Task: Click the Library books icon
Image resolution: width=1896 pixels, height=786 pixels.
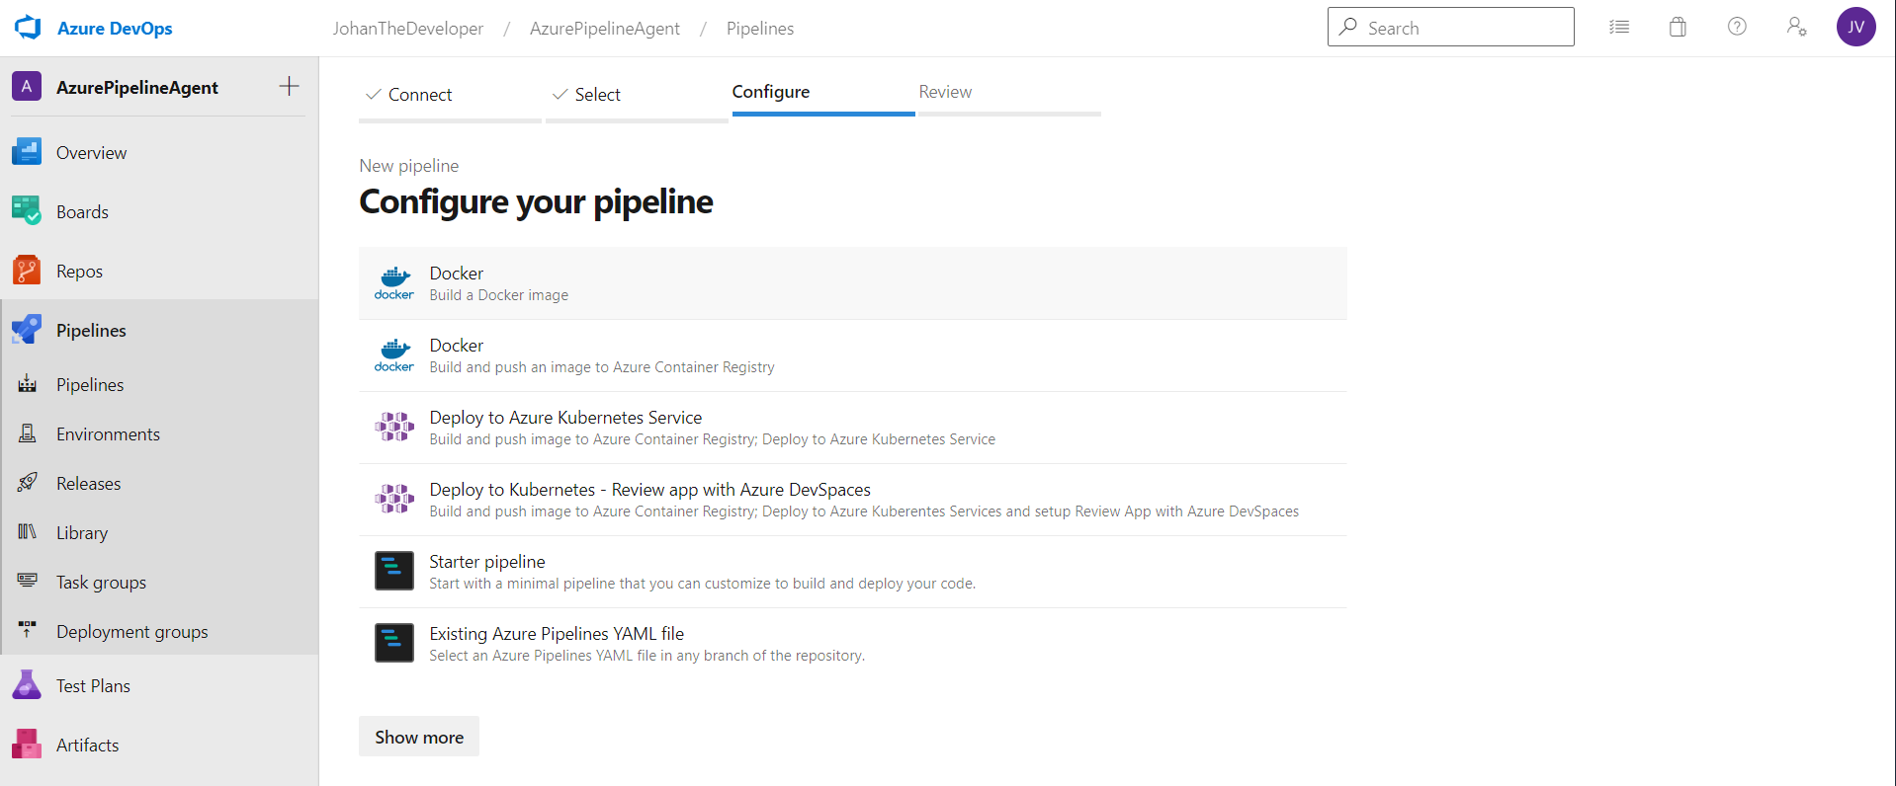Action: click(x=28, y=532)
